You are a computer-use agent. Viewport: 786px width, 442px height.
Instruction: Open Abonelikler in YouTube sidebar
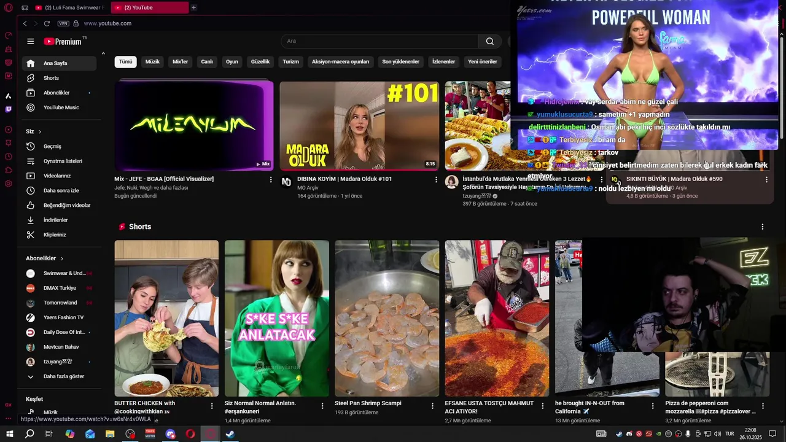pyautogui.click(x=60, y=93)
